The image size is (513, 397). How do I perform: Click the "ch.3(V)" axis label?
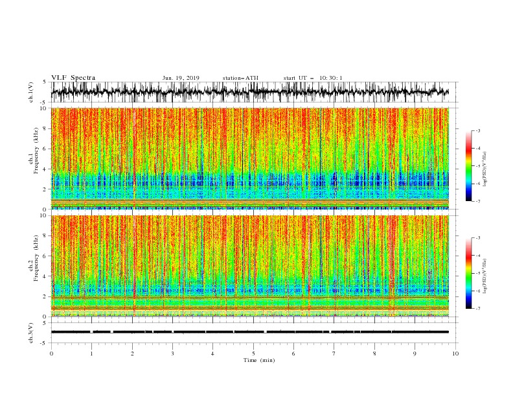click(31, 333)
